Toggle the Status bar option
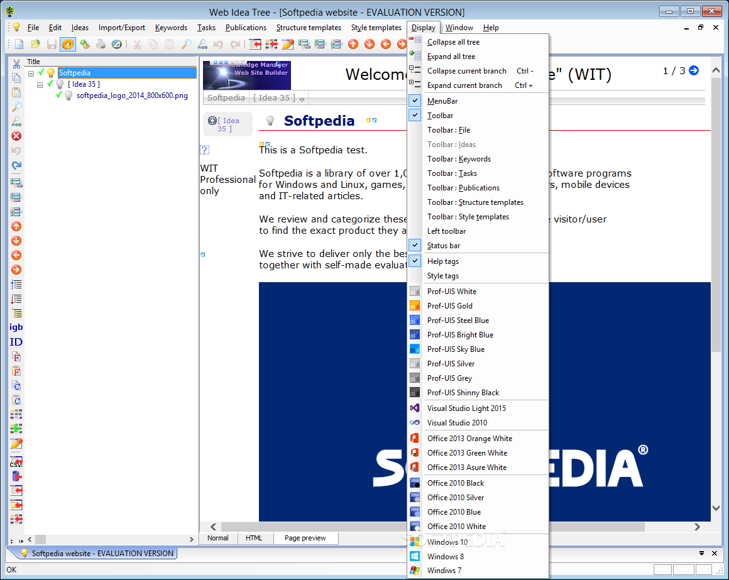 coord(478,245)
